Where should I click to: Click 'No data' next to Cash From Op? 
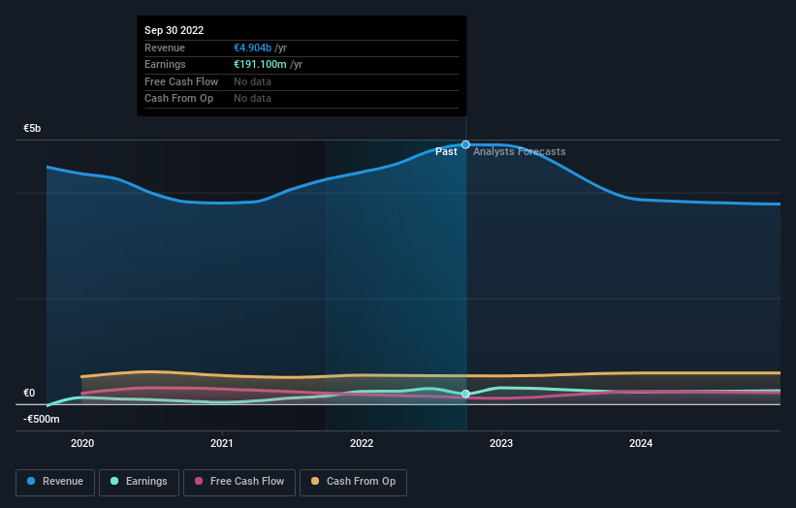[x=252, y=99]
